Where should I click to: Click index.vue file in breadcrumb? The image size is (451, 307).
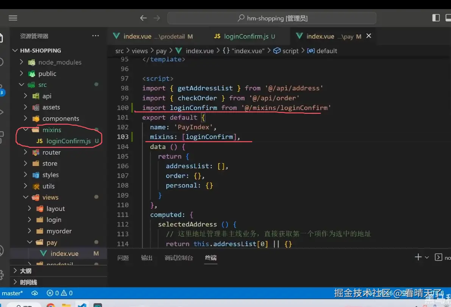[x=200, y=51]
